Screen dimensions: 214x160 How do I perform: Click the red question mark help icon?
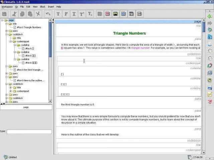click(210, 101)
